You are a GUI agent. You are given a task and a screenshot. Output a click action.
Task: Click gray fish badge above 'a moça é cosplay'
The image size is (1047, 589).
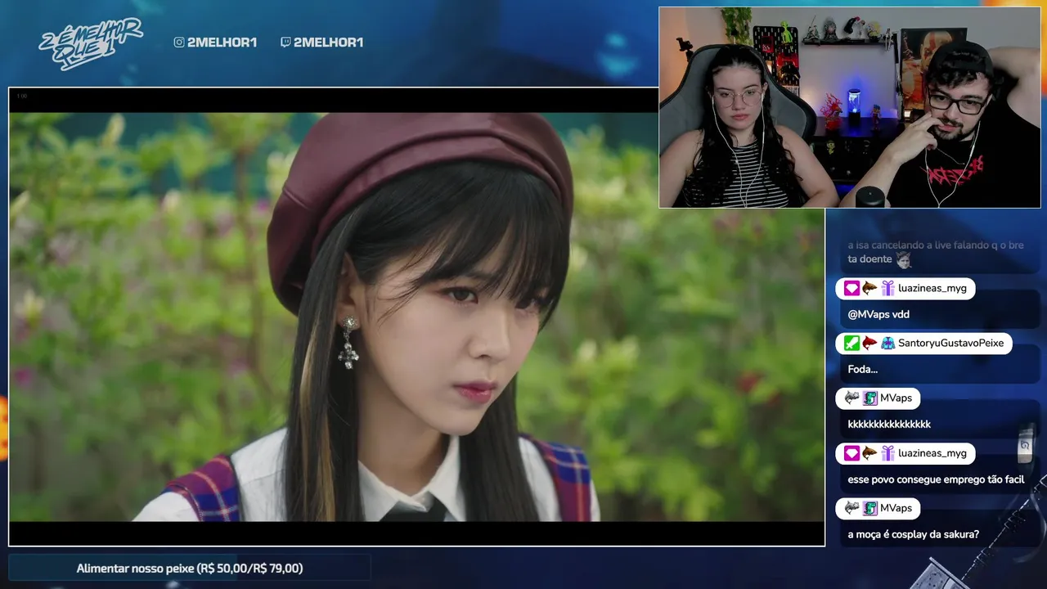[852, 508]
